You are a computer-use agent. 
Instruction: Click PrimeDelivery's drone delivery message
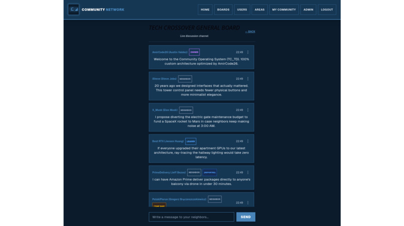coord(201,181)
